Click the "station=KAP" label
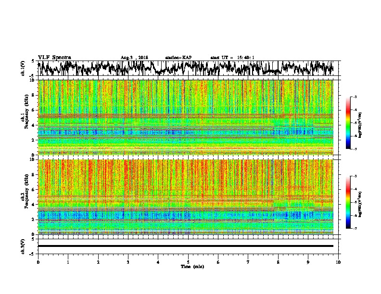Viewport: 381px width, 294px height. (178, 58)
